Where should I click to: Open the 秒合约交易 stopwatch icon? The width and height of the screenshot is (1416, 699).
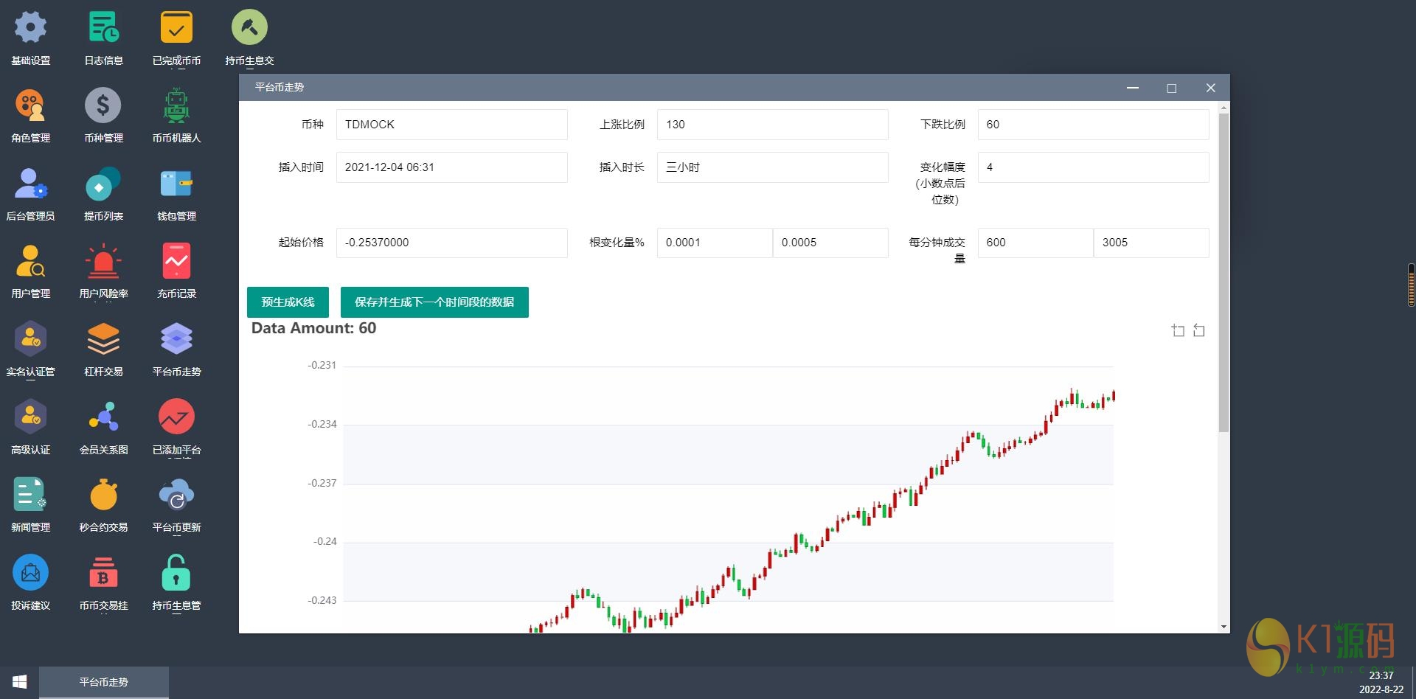[103, 495]
